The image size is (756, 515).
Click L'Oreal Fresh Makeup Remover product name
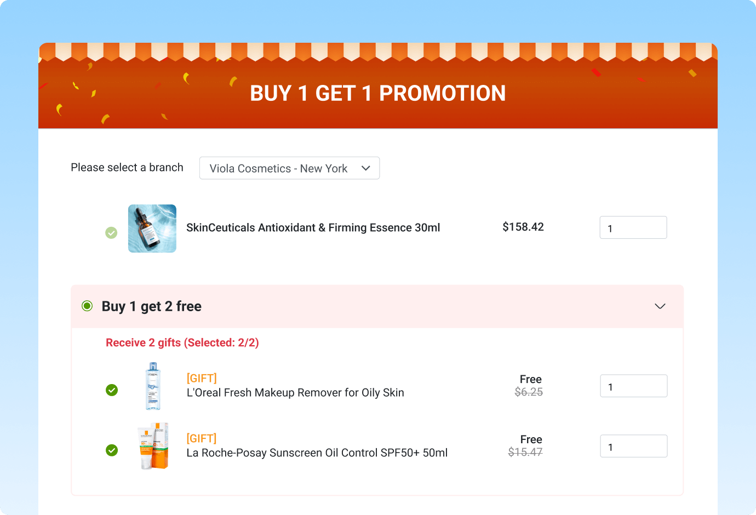point(295,393)
